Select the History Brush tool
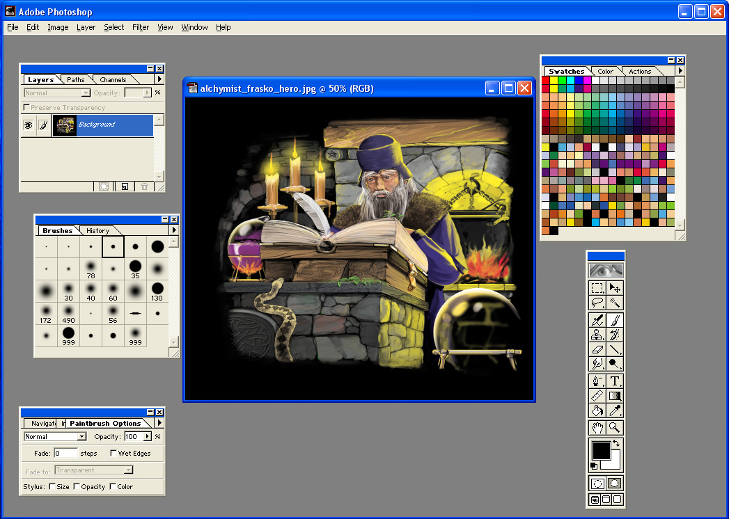 coord(615,335)
